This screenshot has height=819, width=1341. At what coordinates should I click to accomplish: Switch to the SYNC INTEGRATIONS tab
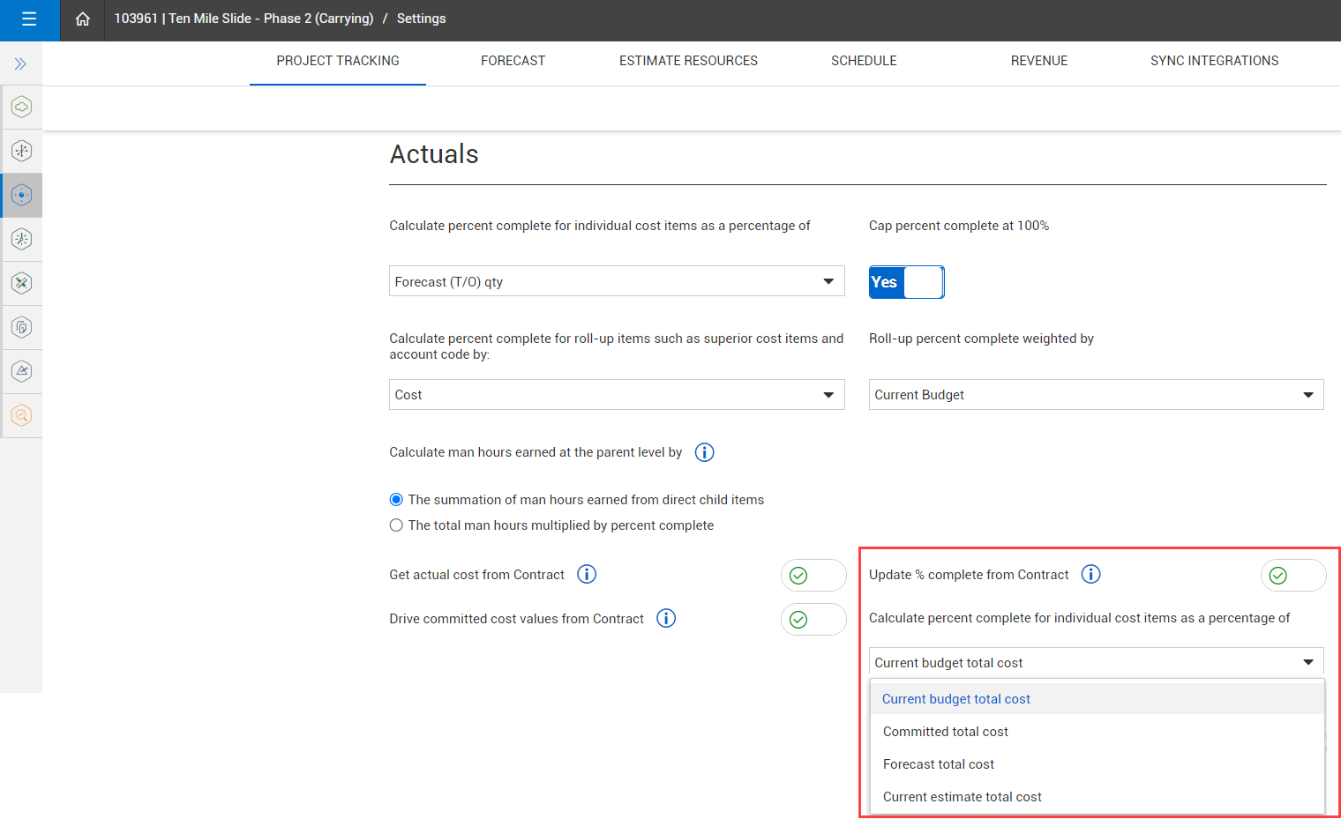point(1214,61)
